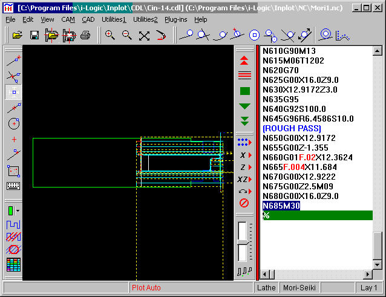Select the circle with center point tool
The width and height of the screenshot is (386, 297).
(13, 123)
